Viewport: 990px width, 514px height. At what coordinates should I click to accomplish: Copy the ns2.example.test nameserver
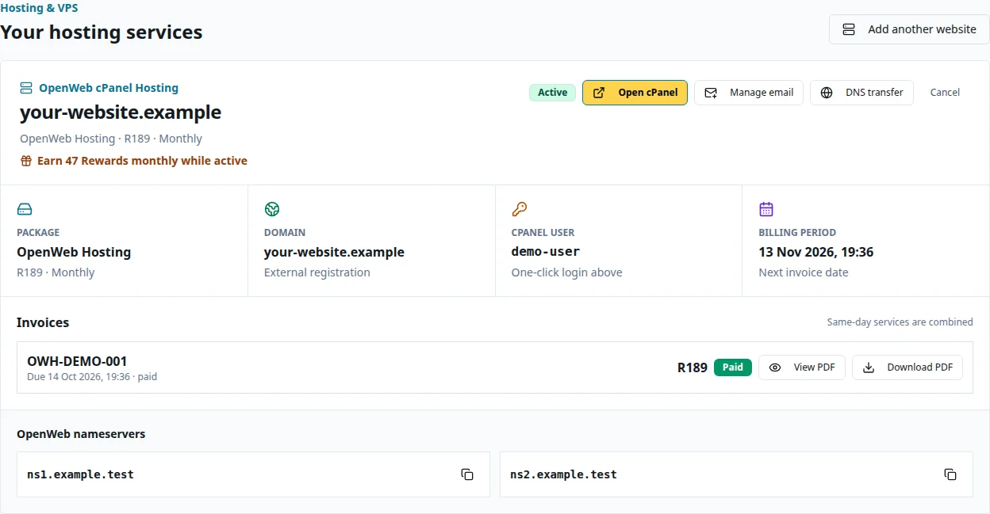(x=950, y=474)
